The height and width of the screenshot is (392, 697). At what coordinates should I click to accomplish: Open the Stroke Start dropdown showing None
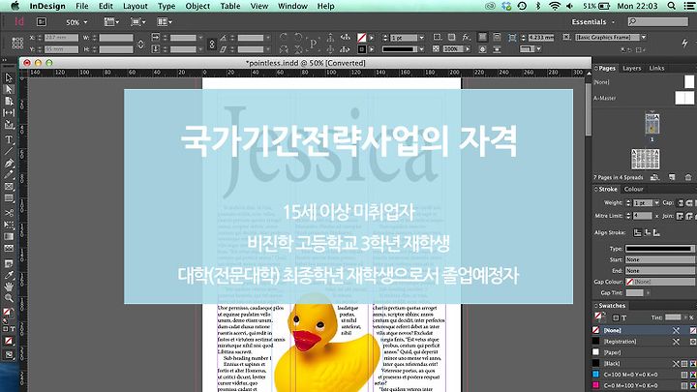(660, 259)
